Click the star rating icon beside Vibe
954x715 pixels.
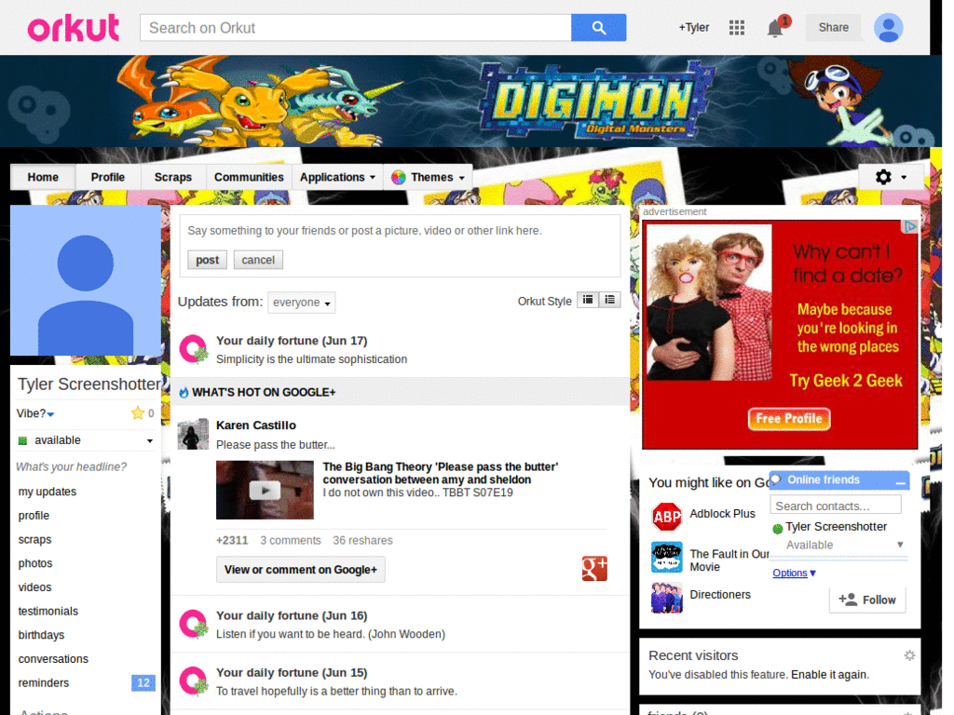138,413
